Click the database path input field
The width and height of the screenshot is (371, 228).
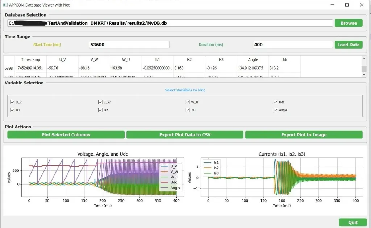click(x=170, y=23)
